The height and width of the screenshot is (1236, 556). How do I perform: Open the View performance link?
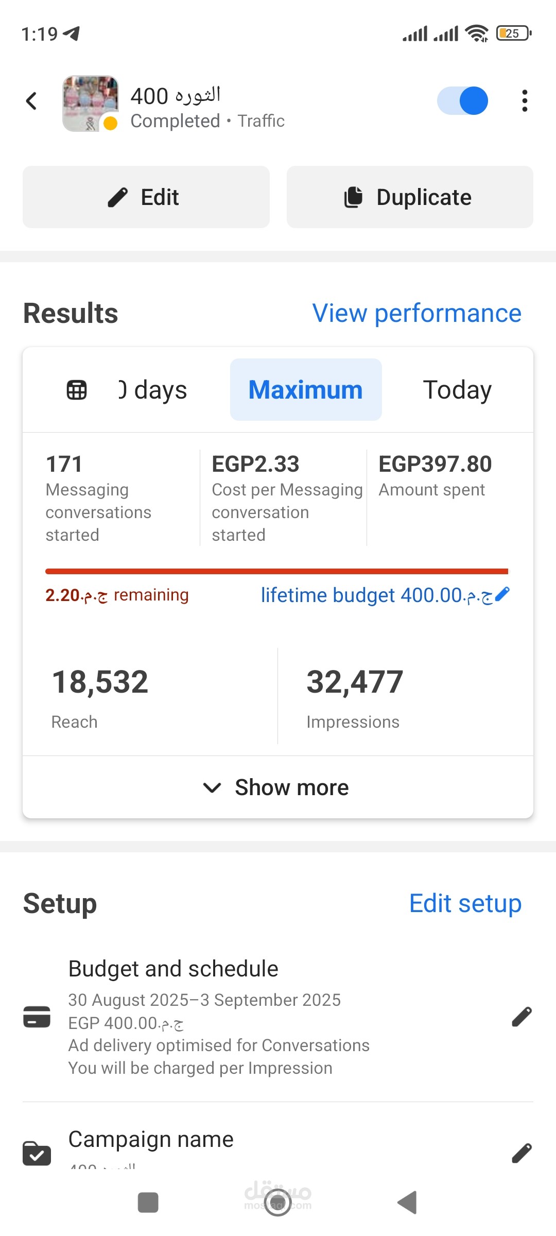click(416, 313)
